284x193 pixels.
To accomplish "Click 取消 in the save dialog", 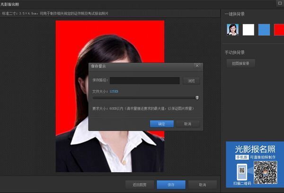I will pyautogui.click(x=187, y=124).
